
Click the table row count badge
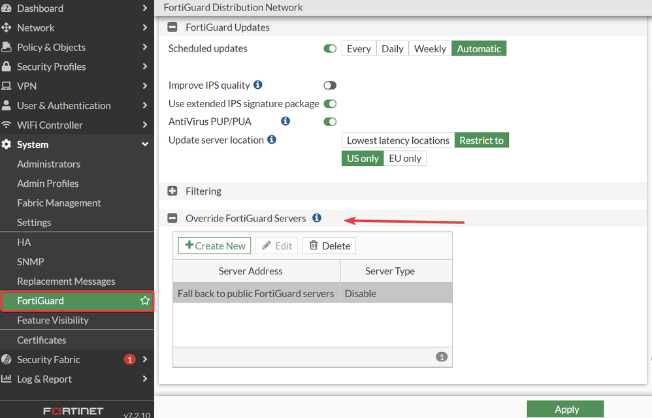(442, 357)
